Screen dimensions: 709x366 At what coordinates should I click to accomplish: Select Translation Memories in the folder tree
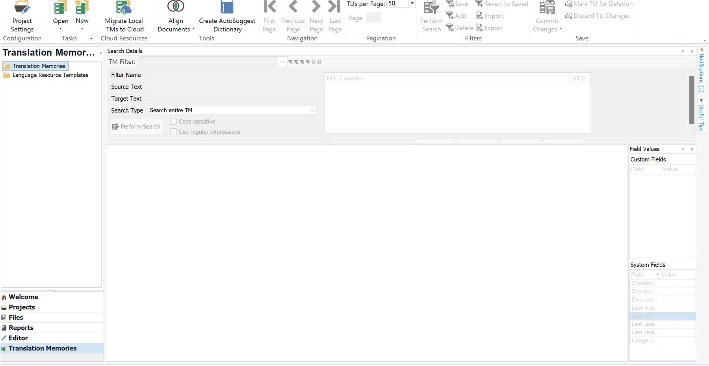tap(39, 66)
